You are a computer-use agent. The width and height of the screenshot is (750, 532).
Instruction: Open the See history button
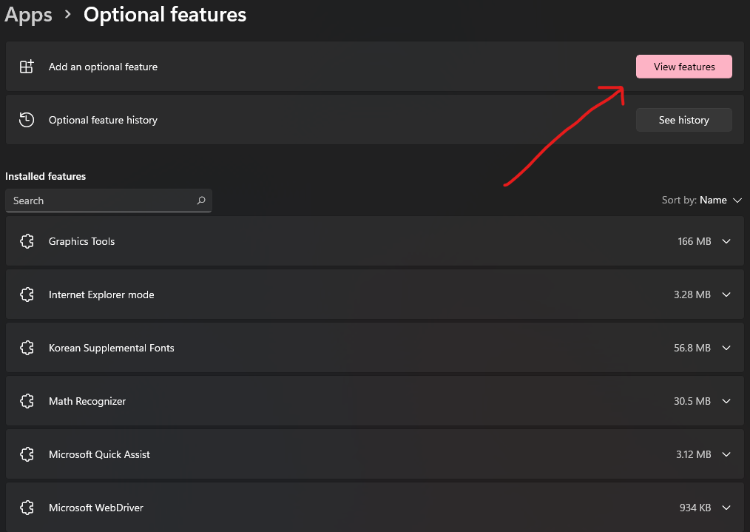(x=683, y=120)
